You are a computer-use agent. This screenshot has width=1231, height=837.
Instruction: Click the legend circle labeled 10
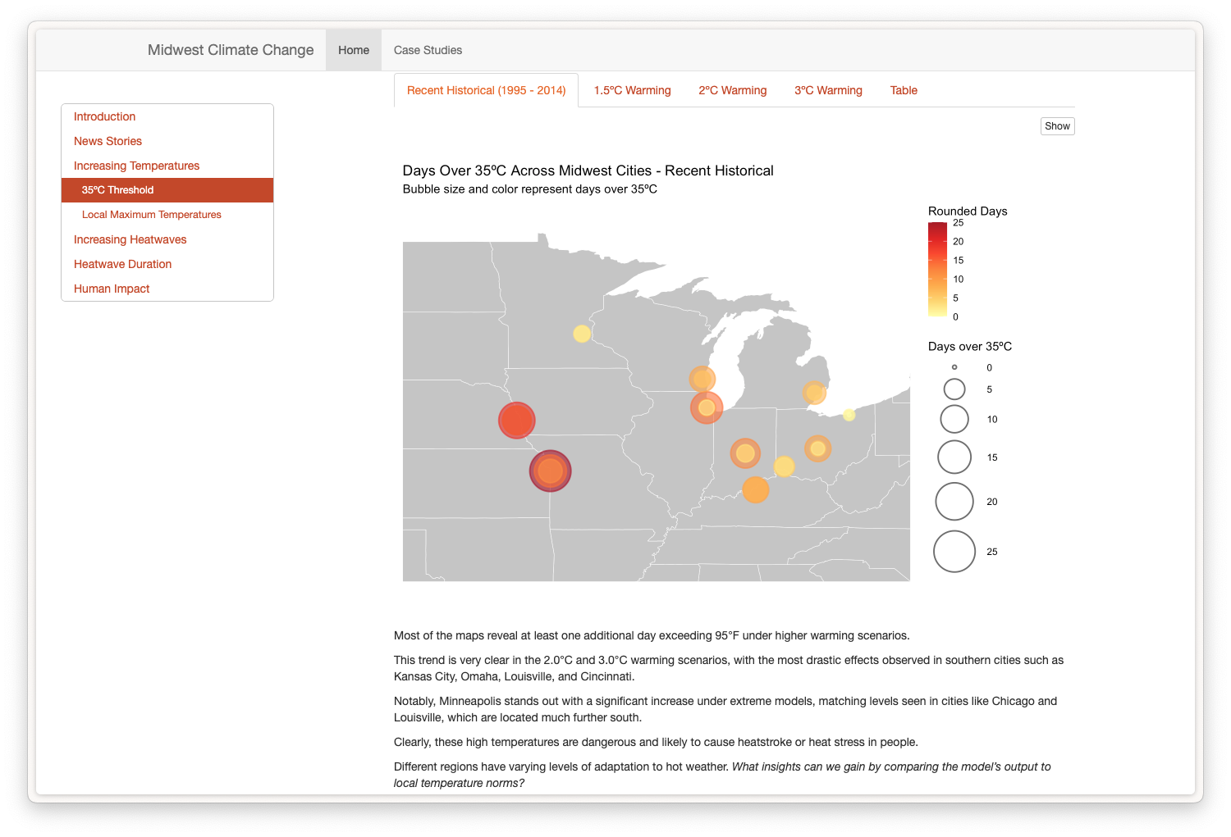coord(954,419)
